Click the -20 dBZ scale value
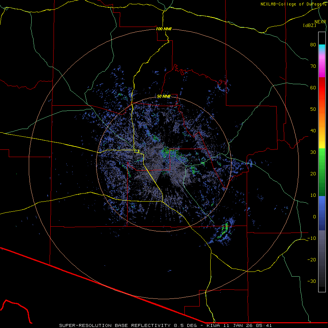Image resolution: width=328 pixels, height=328 pixels. click(312, 259)
